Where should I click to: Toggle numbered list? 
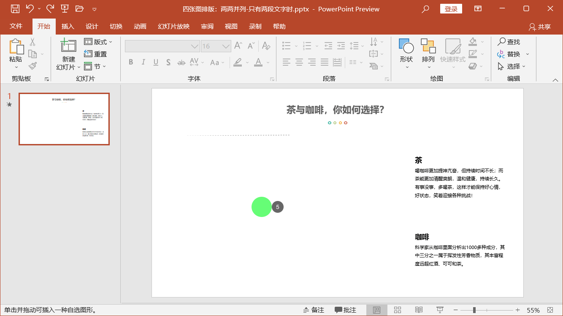pyautogui.click(x=307, y=46)
